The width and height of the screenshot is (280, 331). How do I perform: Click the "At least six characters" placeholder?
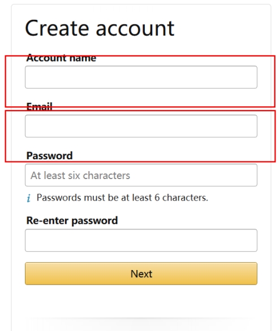80,176
